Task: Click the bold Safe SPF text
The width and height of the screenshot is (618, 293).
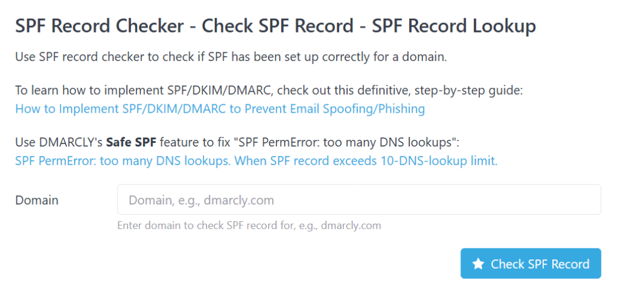Action: (130, 143)
